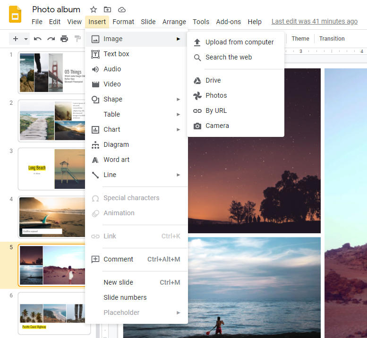The height and width of the screenshot is (338, 367).
Task: Click the Shape icon in menu
Action: [95, 100]
